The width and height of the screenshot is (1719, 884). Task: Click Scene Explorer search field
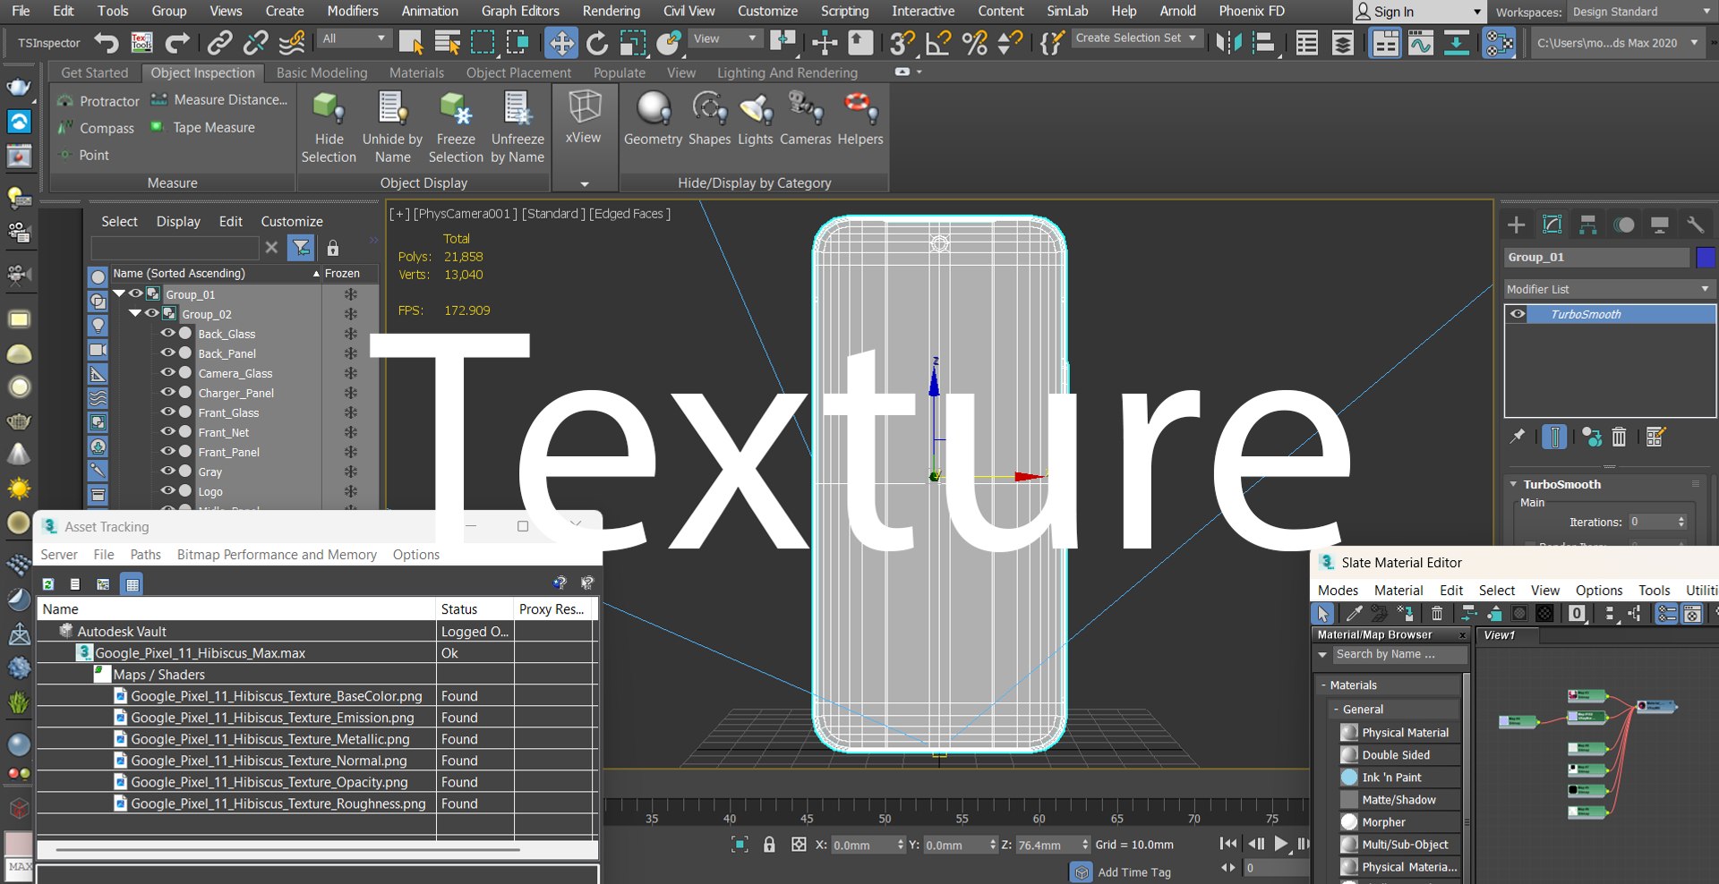pyautogui.click(x=175, y=248)
